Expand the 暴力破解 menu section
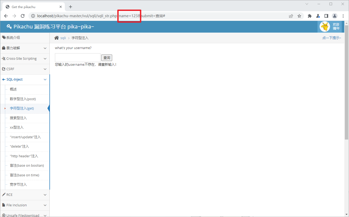Viewport: 349px width, 217px height. pyautogui.click(x=25, y=48)
